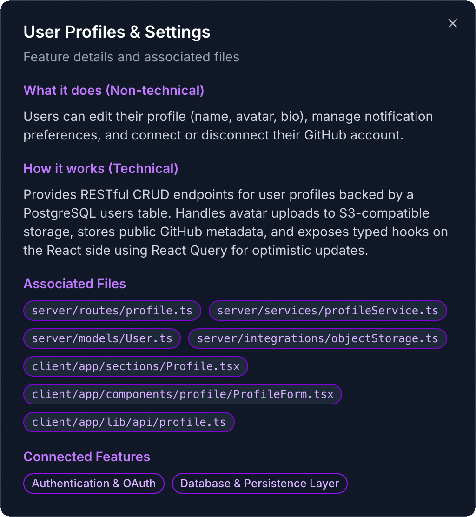476x517 pixels.
Task: Click the Connected Features heading
Action: tap(86, 457)
